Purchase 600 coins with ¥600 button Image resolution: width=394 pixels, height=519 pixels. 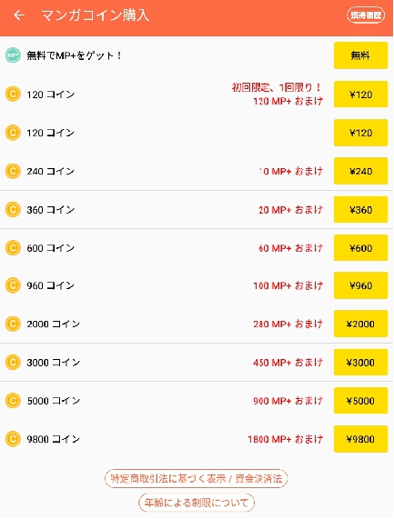pyautogui.click(x=360, y=248)
